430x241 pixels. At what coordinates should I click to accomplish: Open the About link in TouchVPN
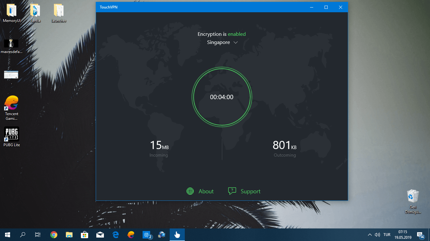coord(206,191)
